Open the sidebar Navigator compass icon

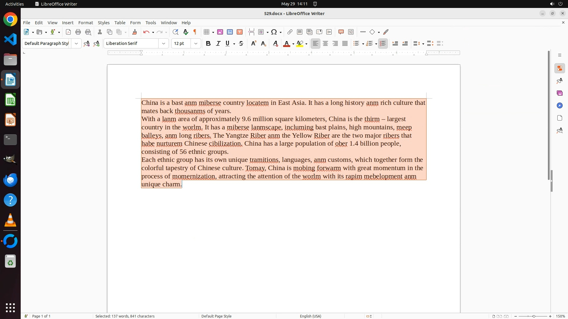click(x=560, y=106)
